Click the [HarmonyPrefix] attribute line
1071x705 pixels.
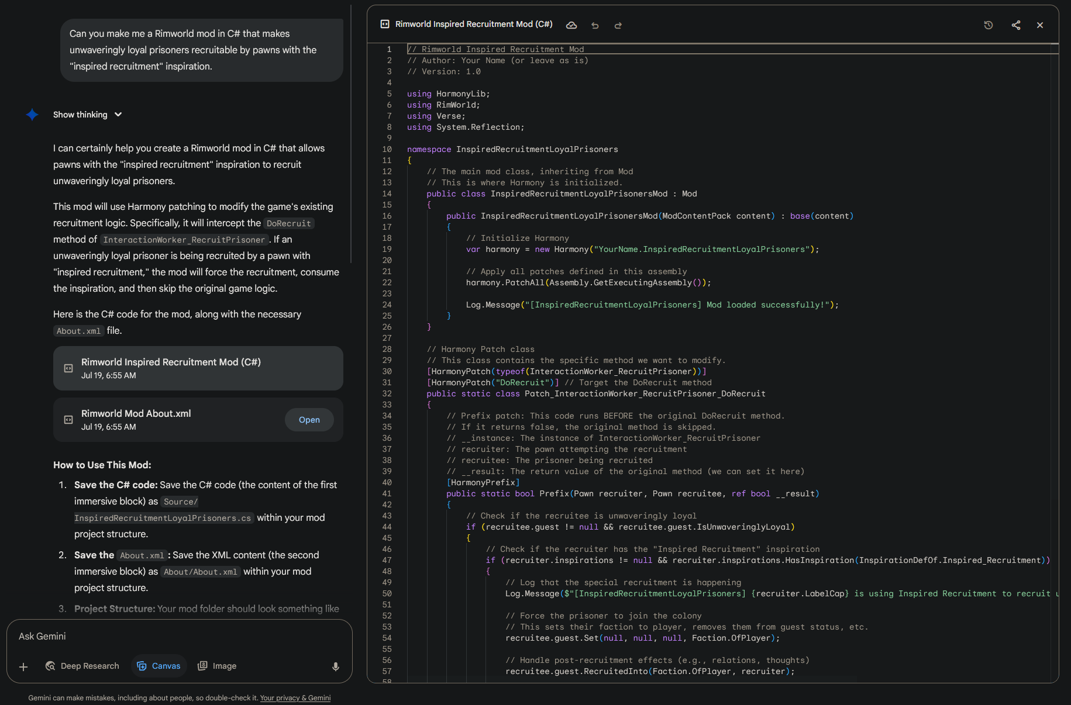483,482
